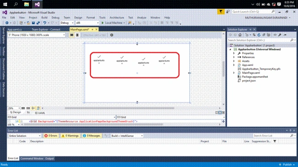Click the Save toolbar icon
This screenshot has height=167, width=298.
(x=33, y=23)
